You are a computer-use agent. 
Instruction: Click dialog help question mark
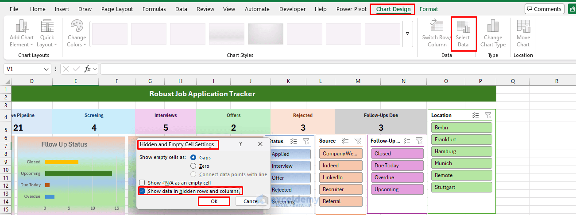(x=240, y=144)
